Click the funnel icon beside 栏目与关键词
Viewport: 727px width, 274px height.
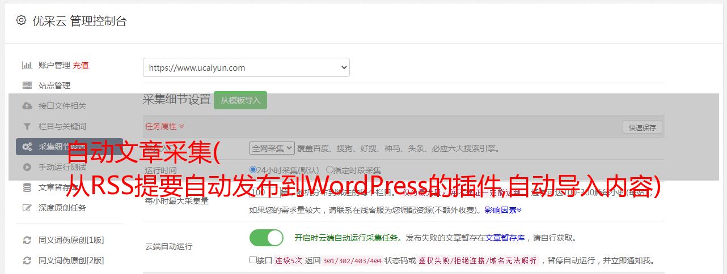27,126
